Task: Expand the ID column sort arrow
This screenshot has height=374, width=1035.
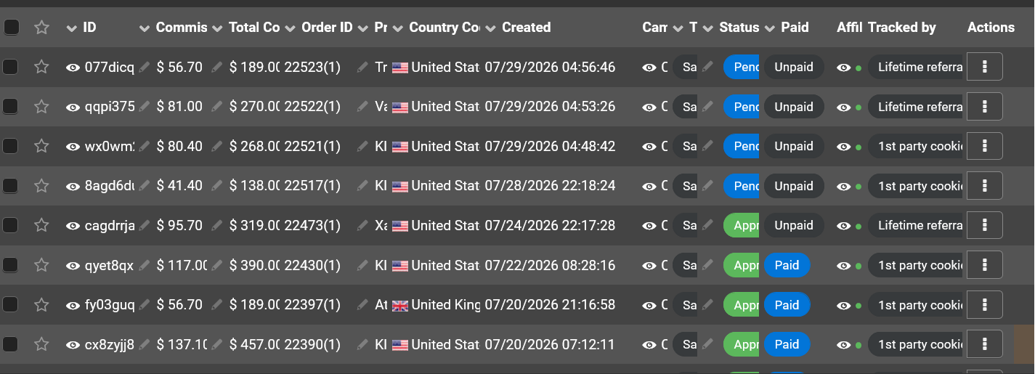Action: 71,28
